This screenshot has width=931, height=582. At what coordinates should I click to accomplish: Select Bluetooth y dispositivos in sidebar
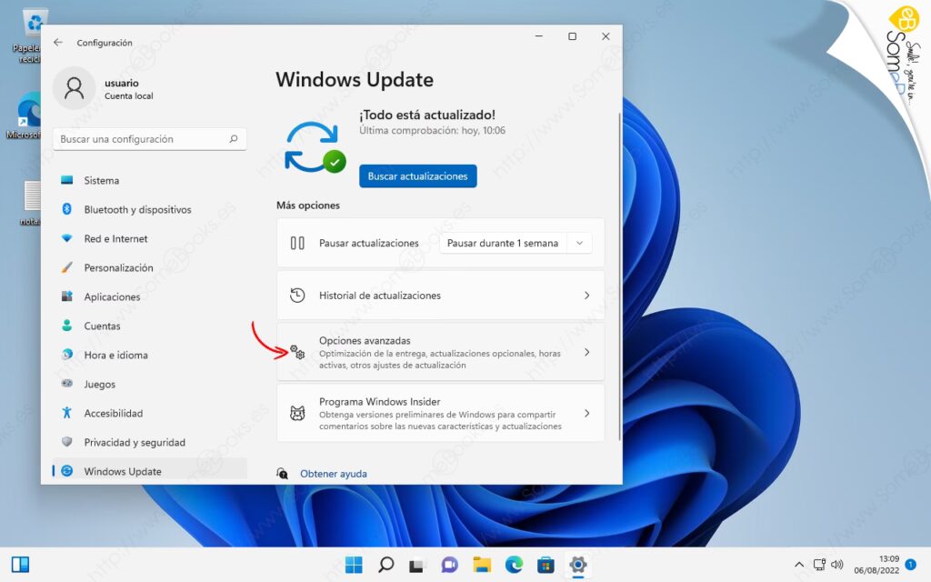tap(137, 209)
